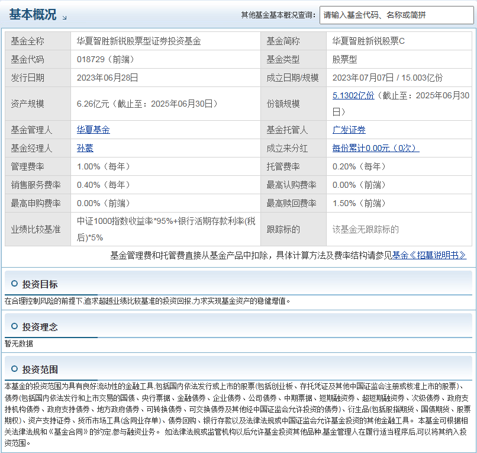Select the 投资理念 section heading

(40, 327)
